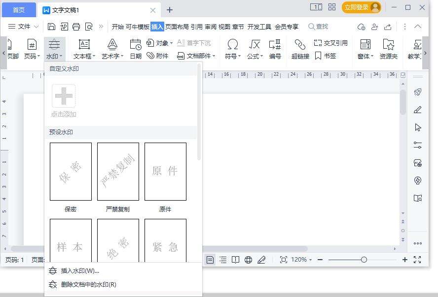Select the ink edit pen icon in status bar
This screenshot has width=438, height=297.
coord(262,260)
